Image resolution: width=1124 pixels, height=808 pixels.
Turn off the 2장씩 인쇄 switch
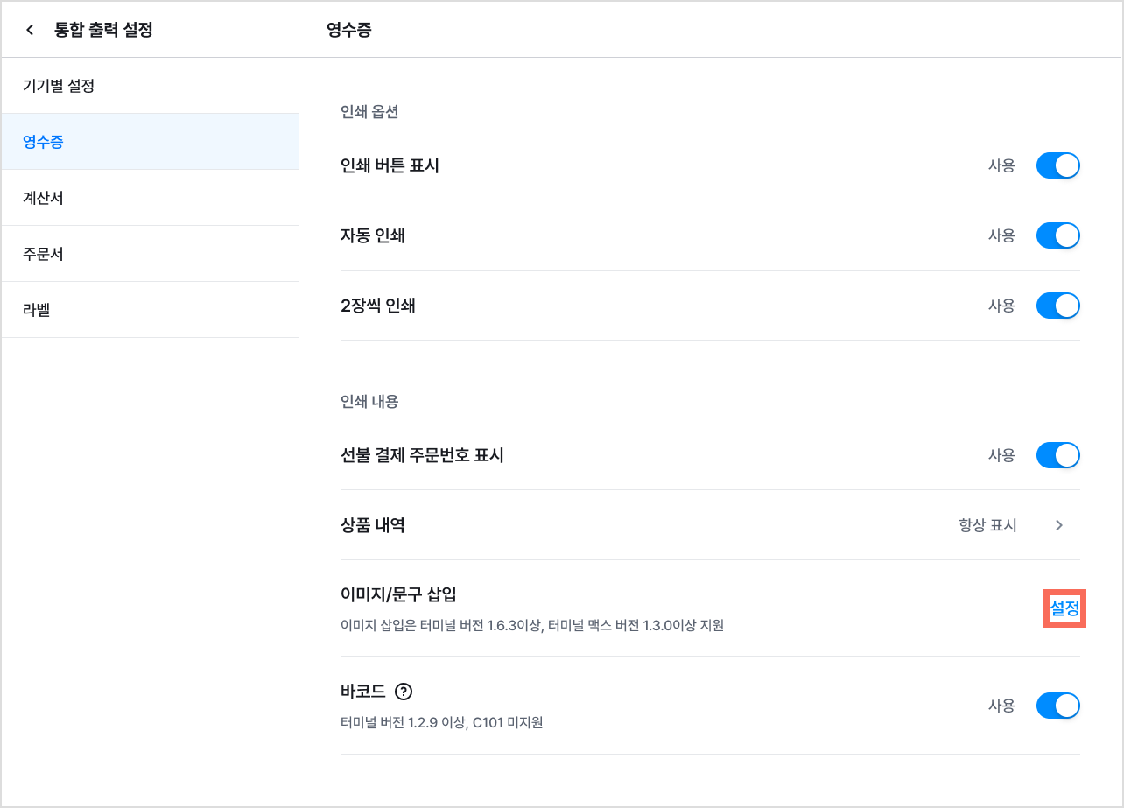point(1058,306)
